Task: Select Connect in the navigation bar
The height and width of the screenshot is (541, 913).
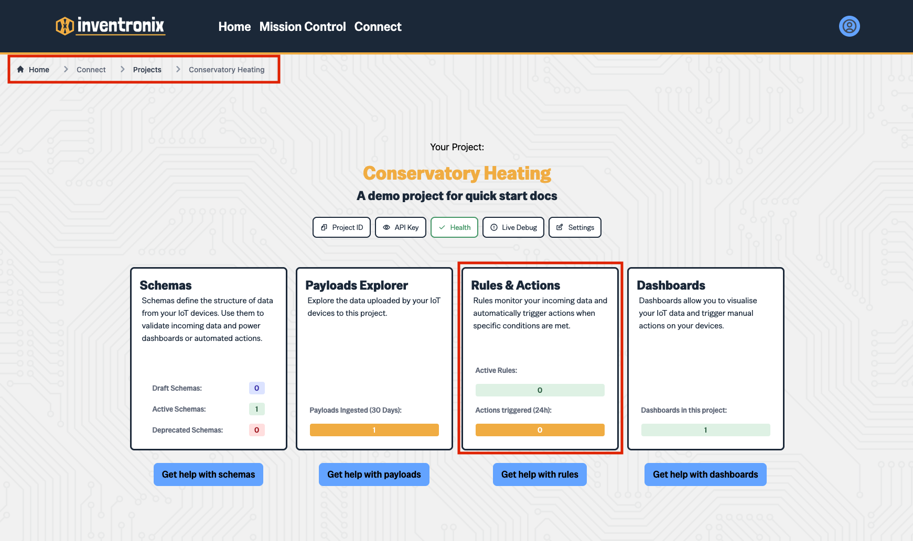Action: point(378,27)
